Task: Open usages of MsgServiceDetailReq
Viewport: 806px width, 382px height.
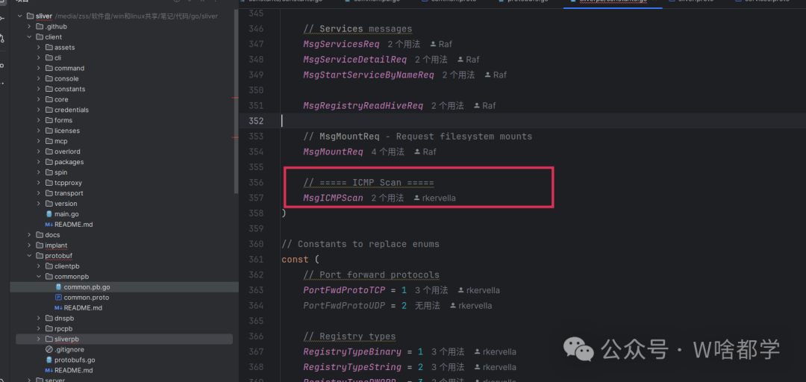Action: (x=431, y=60)
